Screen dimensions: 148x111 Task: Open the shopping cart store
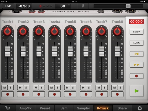coord(8,108)
